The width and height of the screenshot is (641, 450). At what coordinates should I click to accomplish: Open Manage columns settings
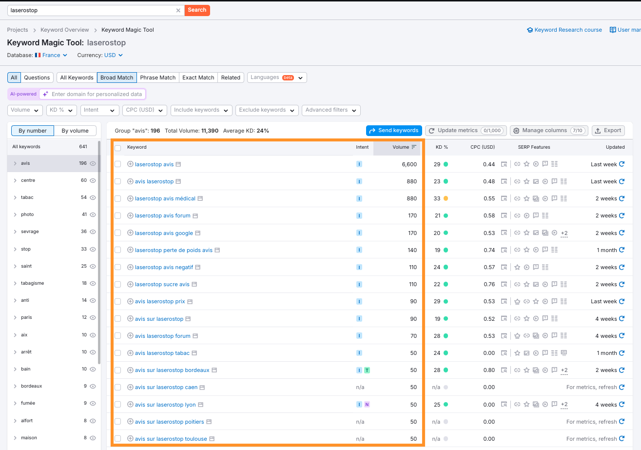549,131
